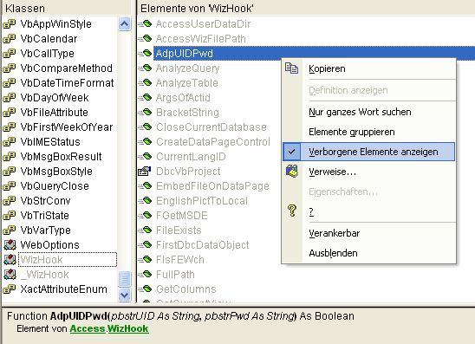Select VbFirstWeekOfYear class
Image resolution: width=475 pixels, height=344 pixels.
pyautogui.click(x=67, y=127)
